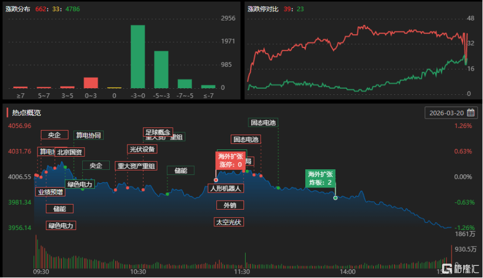Select the green -5~-3 distribution bar
The image size is (483, 278).
(x=161, y=69)
